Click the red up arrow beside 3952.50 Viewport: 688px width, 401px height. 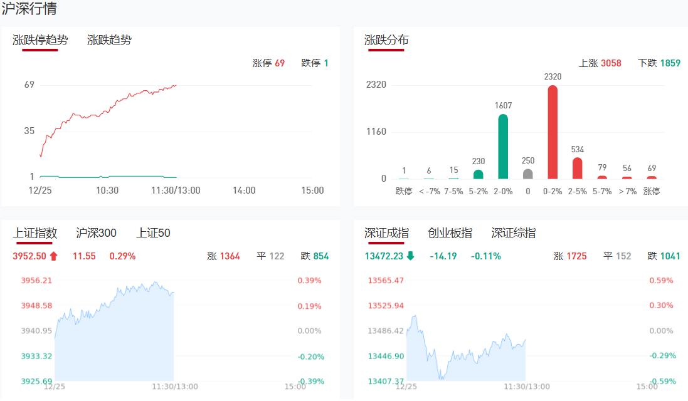[x=53, y=256]
